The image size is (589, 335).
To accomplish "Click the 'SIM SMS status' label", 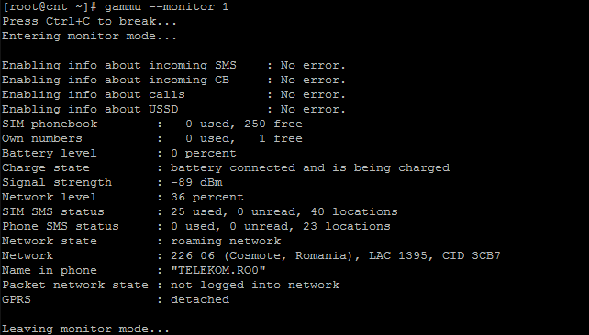I will (x=53, y=211).
